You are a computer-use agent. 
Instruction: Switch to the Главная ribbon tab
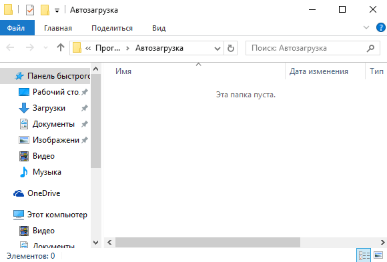pos(58,28)
